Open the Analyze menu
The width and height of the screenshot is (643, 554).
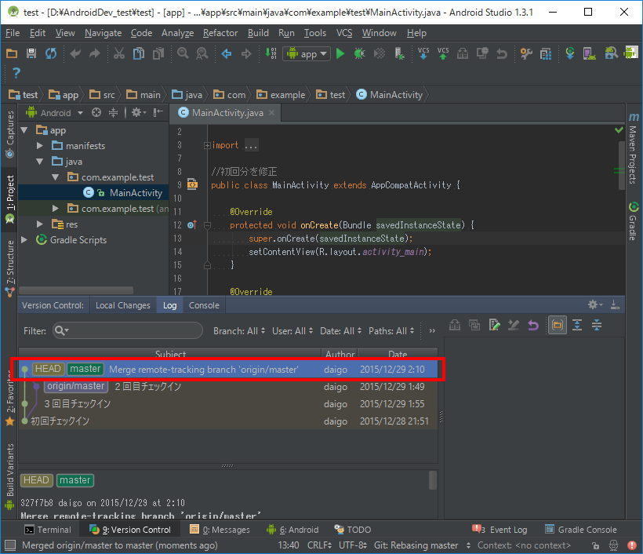(177, 33)
